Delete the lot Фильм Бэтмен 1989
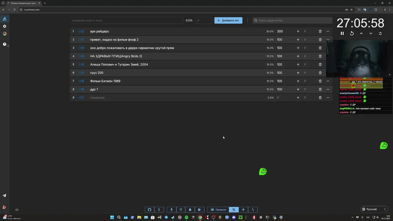393x221 pixels. pyautogui.click(x=320, y=81)
